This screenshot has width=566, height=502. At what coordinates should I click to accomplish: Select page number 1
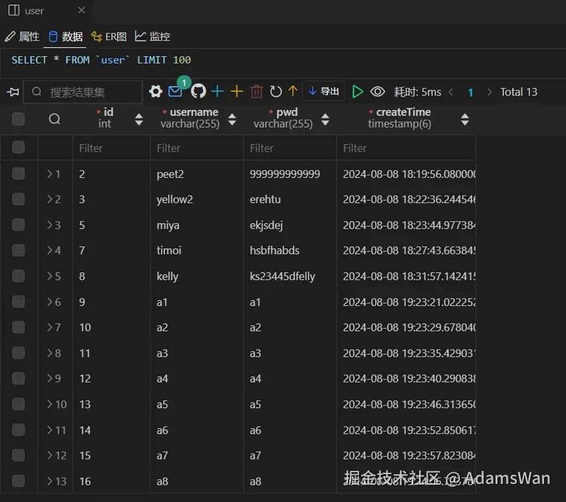470,93
